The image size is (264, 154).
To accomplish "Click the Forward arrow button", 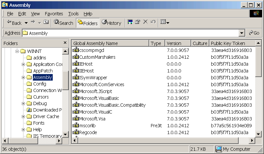I will click(x=33, y=22).
